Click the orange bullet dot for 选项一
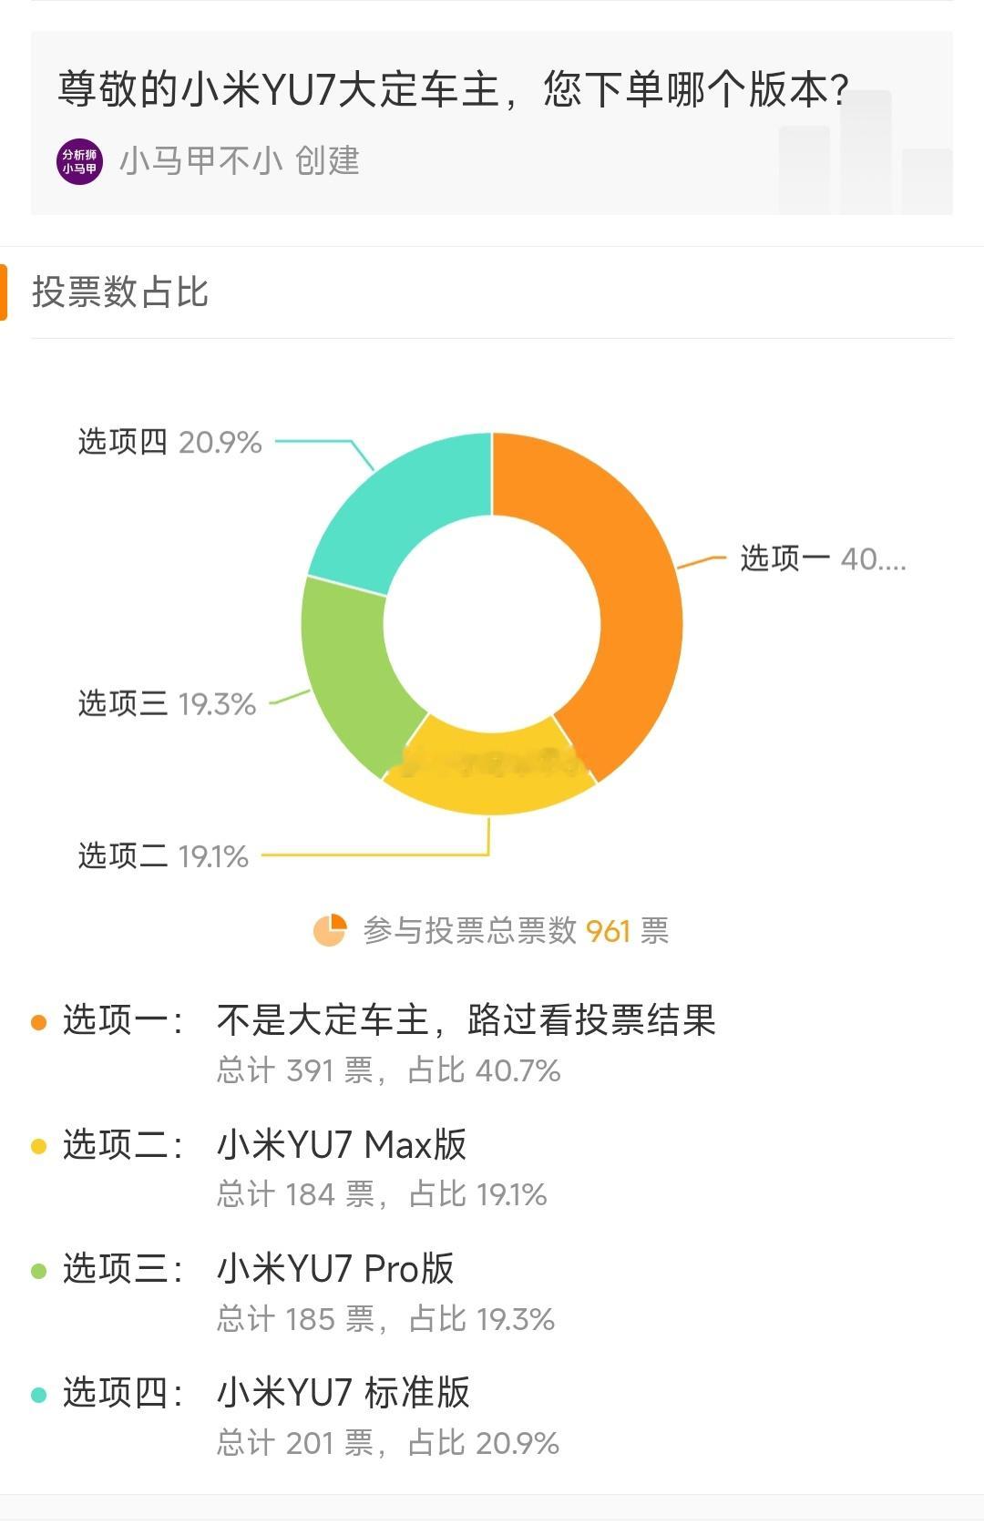Viewport: 984px width, 1525px height. 38,1022
